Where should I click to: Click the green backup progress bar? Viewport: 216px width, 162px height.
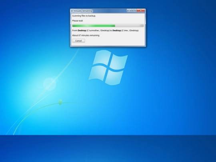pos(108,26)
